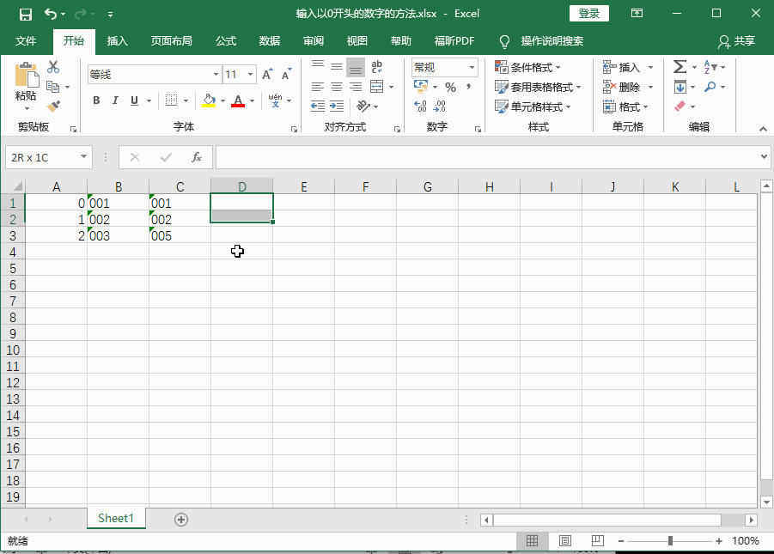This screenshot has height=554, width=774.
Task: Toggle underline formatting
Action: (x=134, y=100)
